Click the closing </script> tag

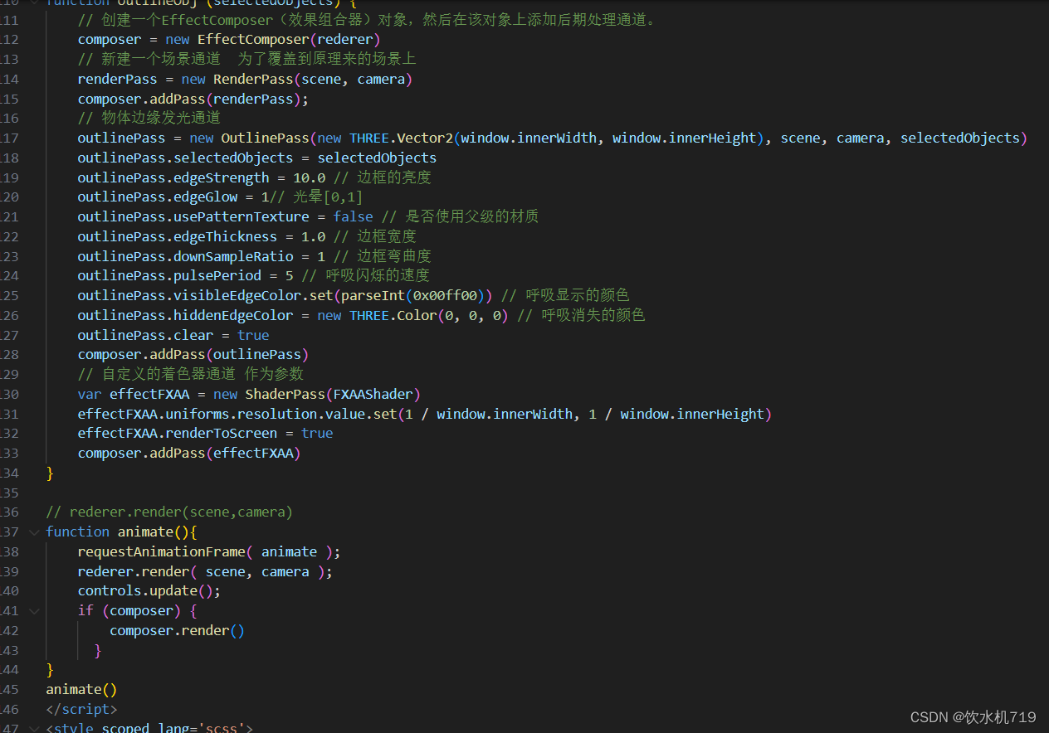pyautogui.click(x=81, y=709)
